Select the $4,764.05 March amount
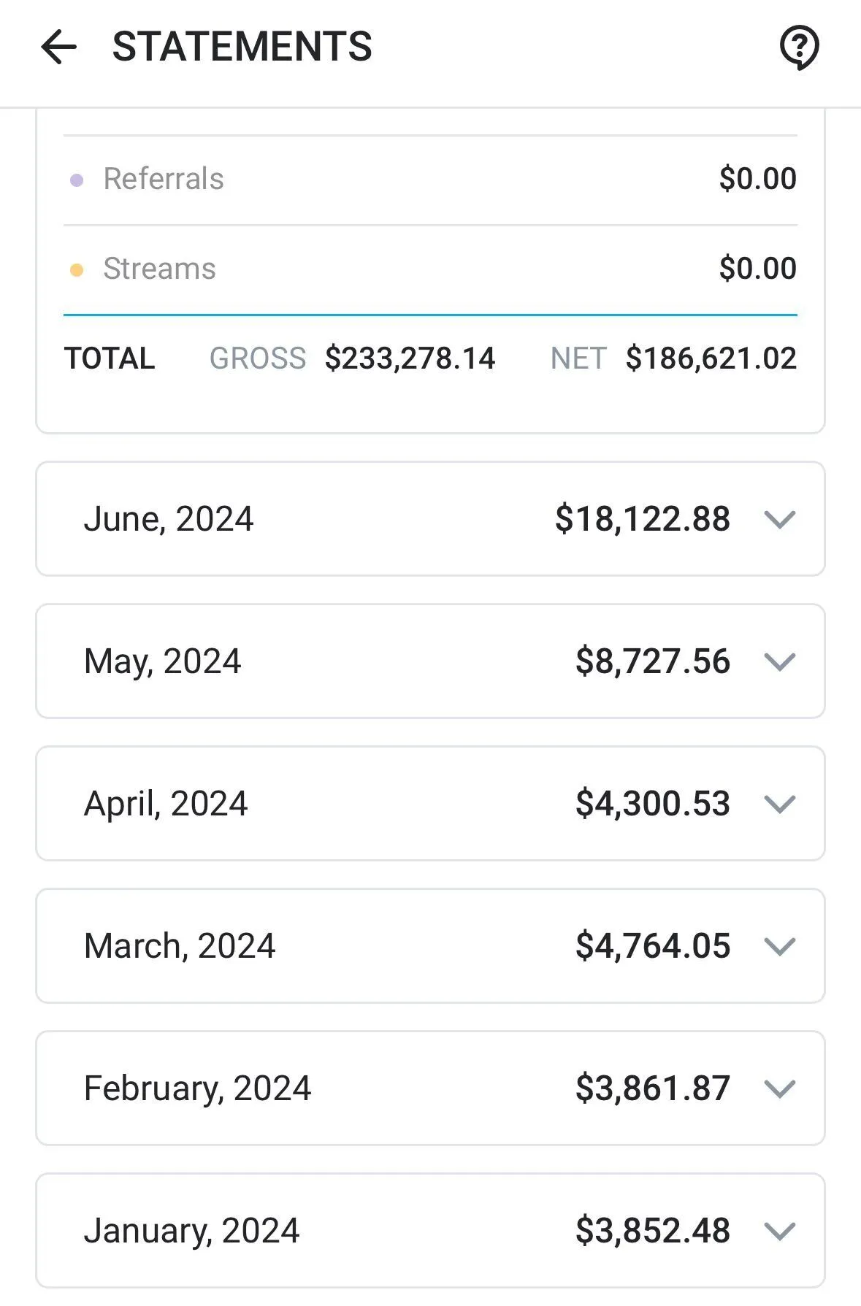 point(652,946)
